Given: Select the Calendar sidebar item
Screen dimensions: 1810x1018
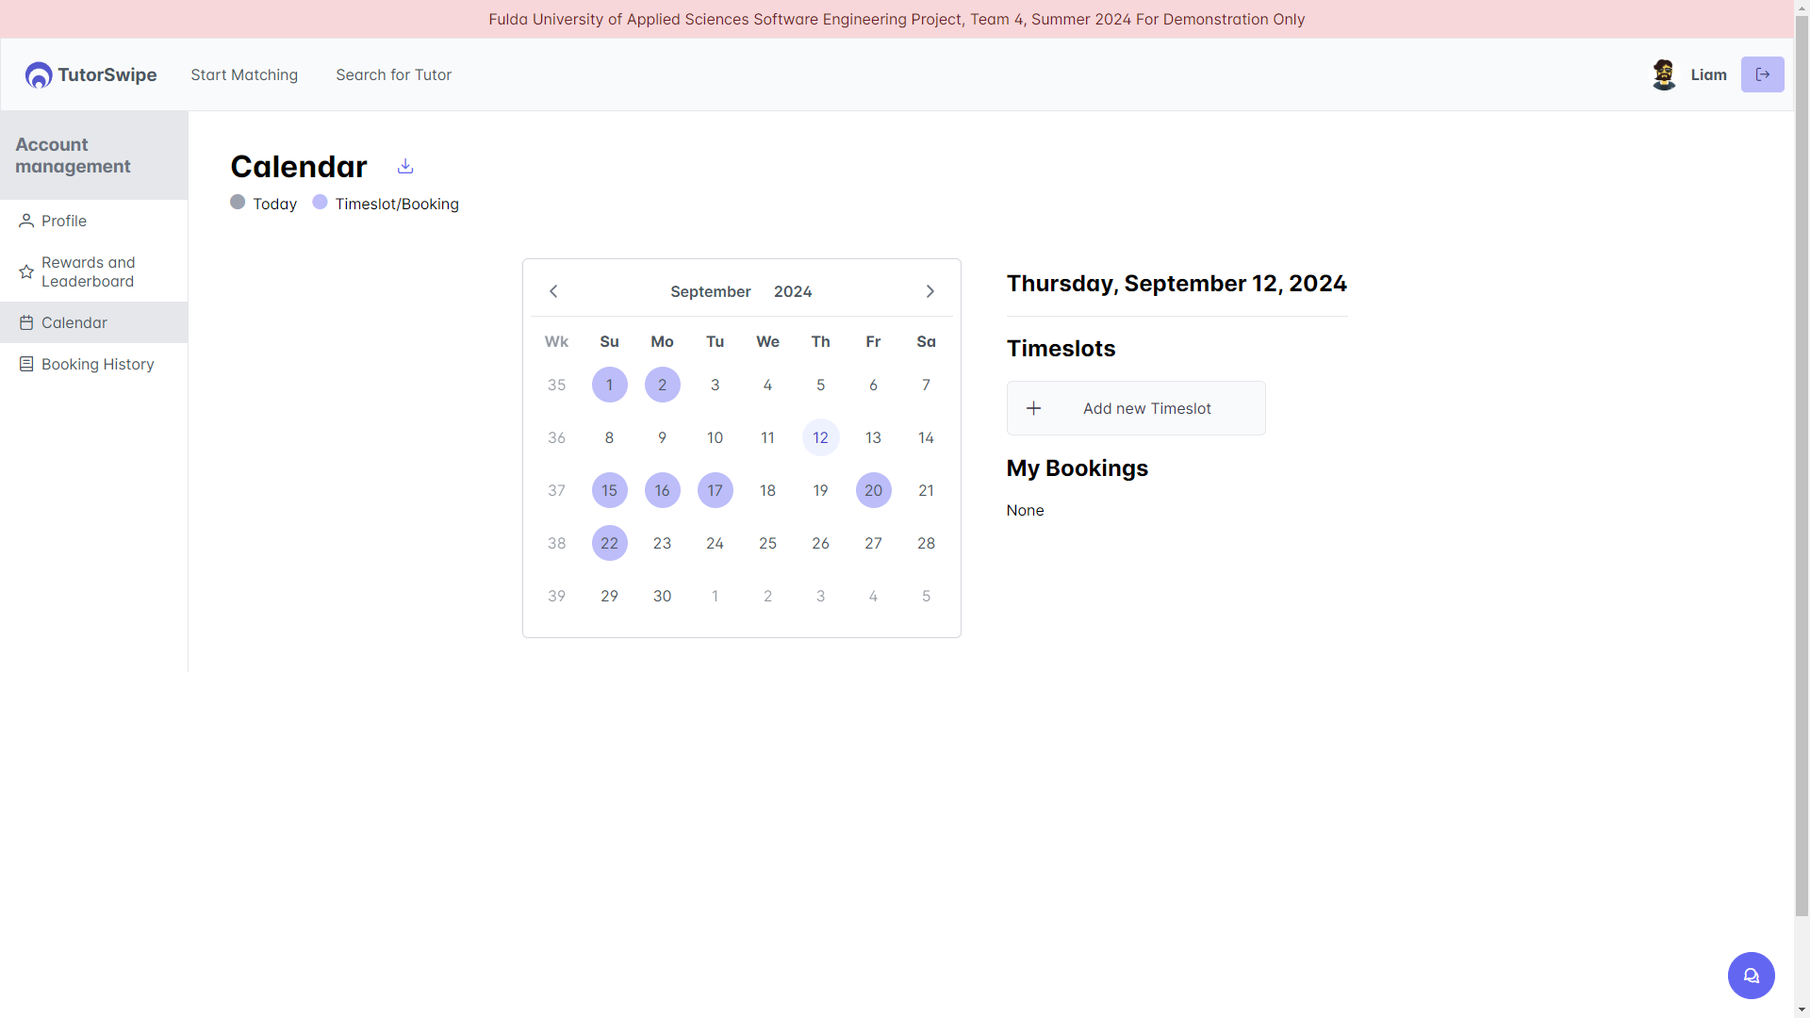Looking at the screenshot, I should [x=74, y=322].
